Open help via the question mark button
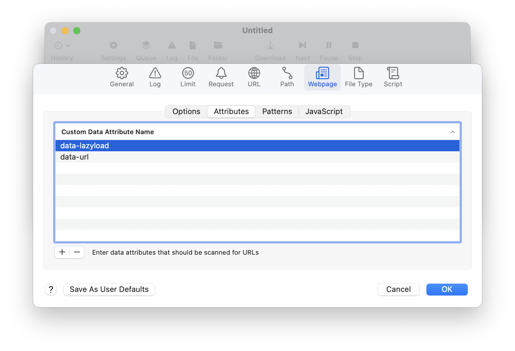 [51, 290]
